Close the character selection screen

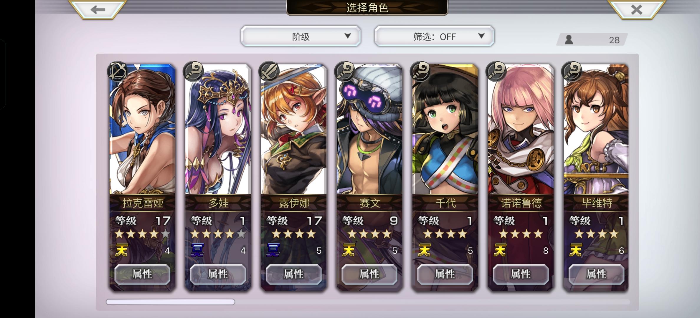pos(636,10)
